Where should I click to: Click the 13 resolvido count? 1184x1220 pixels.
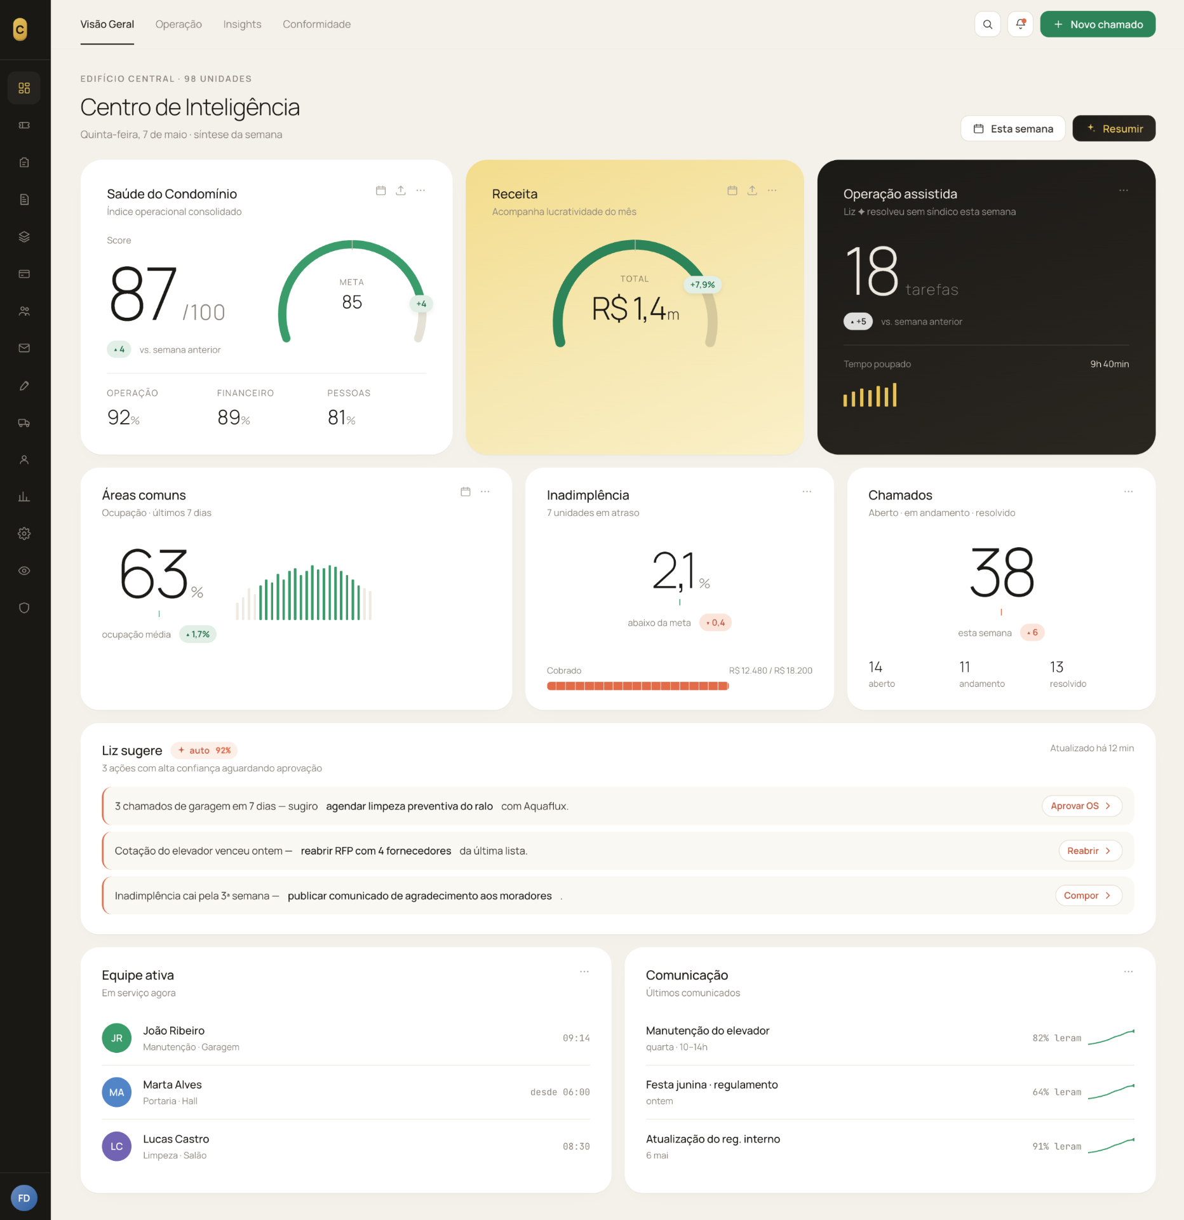point(1068,674)
